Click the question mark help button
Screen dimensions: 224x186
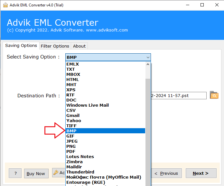pyautogui.click(x=15, y=173)
